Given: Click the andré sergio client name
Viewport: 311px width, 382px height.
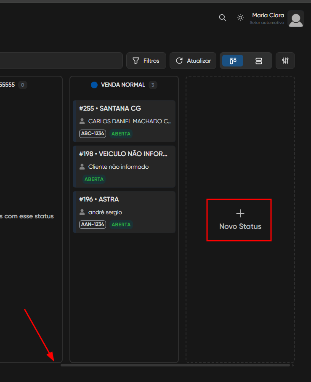Looking at the screenshot, I should (x=105, y=212).
